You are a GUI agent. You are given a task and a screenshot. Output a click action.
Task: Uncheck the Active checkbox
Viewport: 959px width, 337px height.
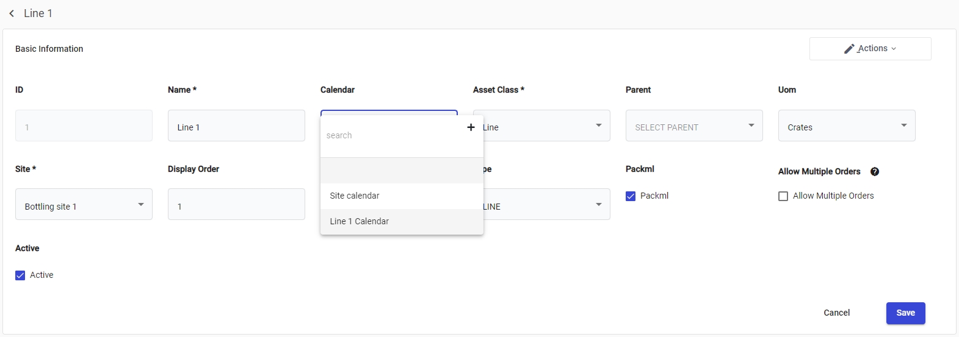[x=20, y=275]
